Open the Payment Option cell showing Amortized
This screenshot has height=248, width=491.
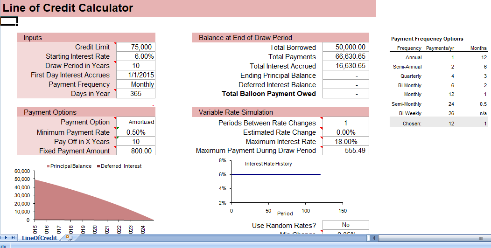point(136,122)
